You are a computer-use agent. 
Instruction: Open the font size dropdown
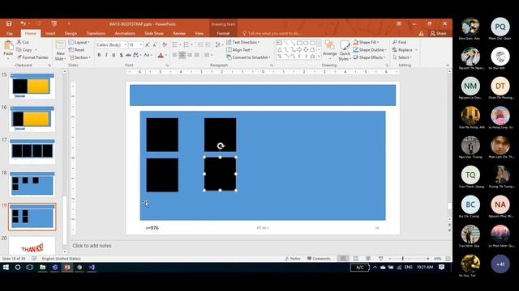point(141,44)
